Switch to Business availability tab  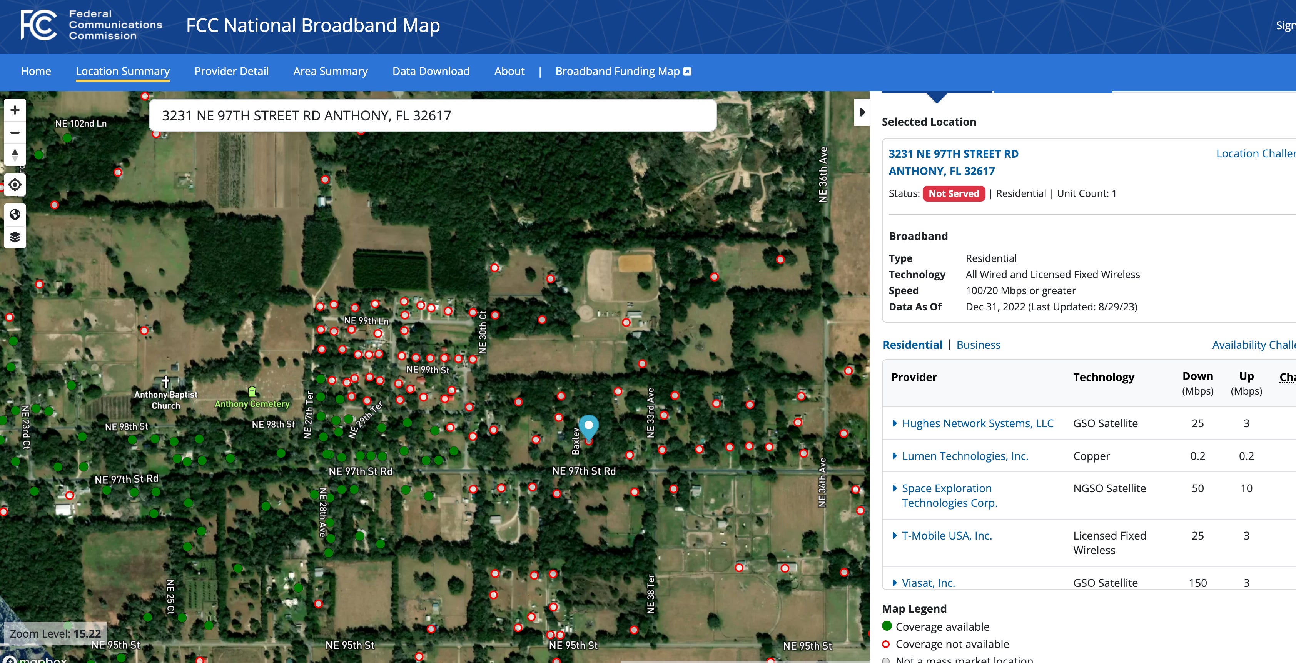(978, 345)
